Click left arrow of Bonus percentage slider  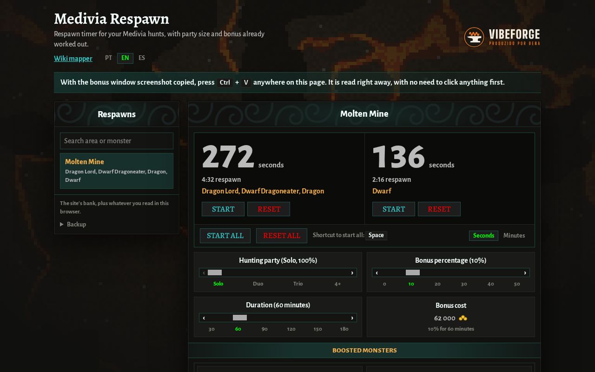pos(377,272)
